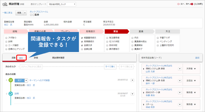Switch to the 詳細 tab
Screen dimensions: 205x112
[36, 58]
